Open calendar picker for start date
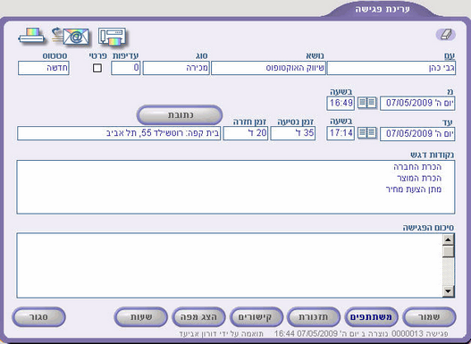 367,103
